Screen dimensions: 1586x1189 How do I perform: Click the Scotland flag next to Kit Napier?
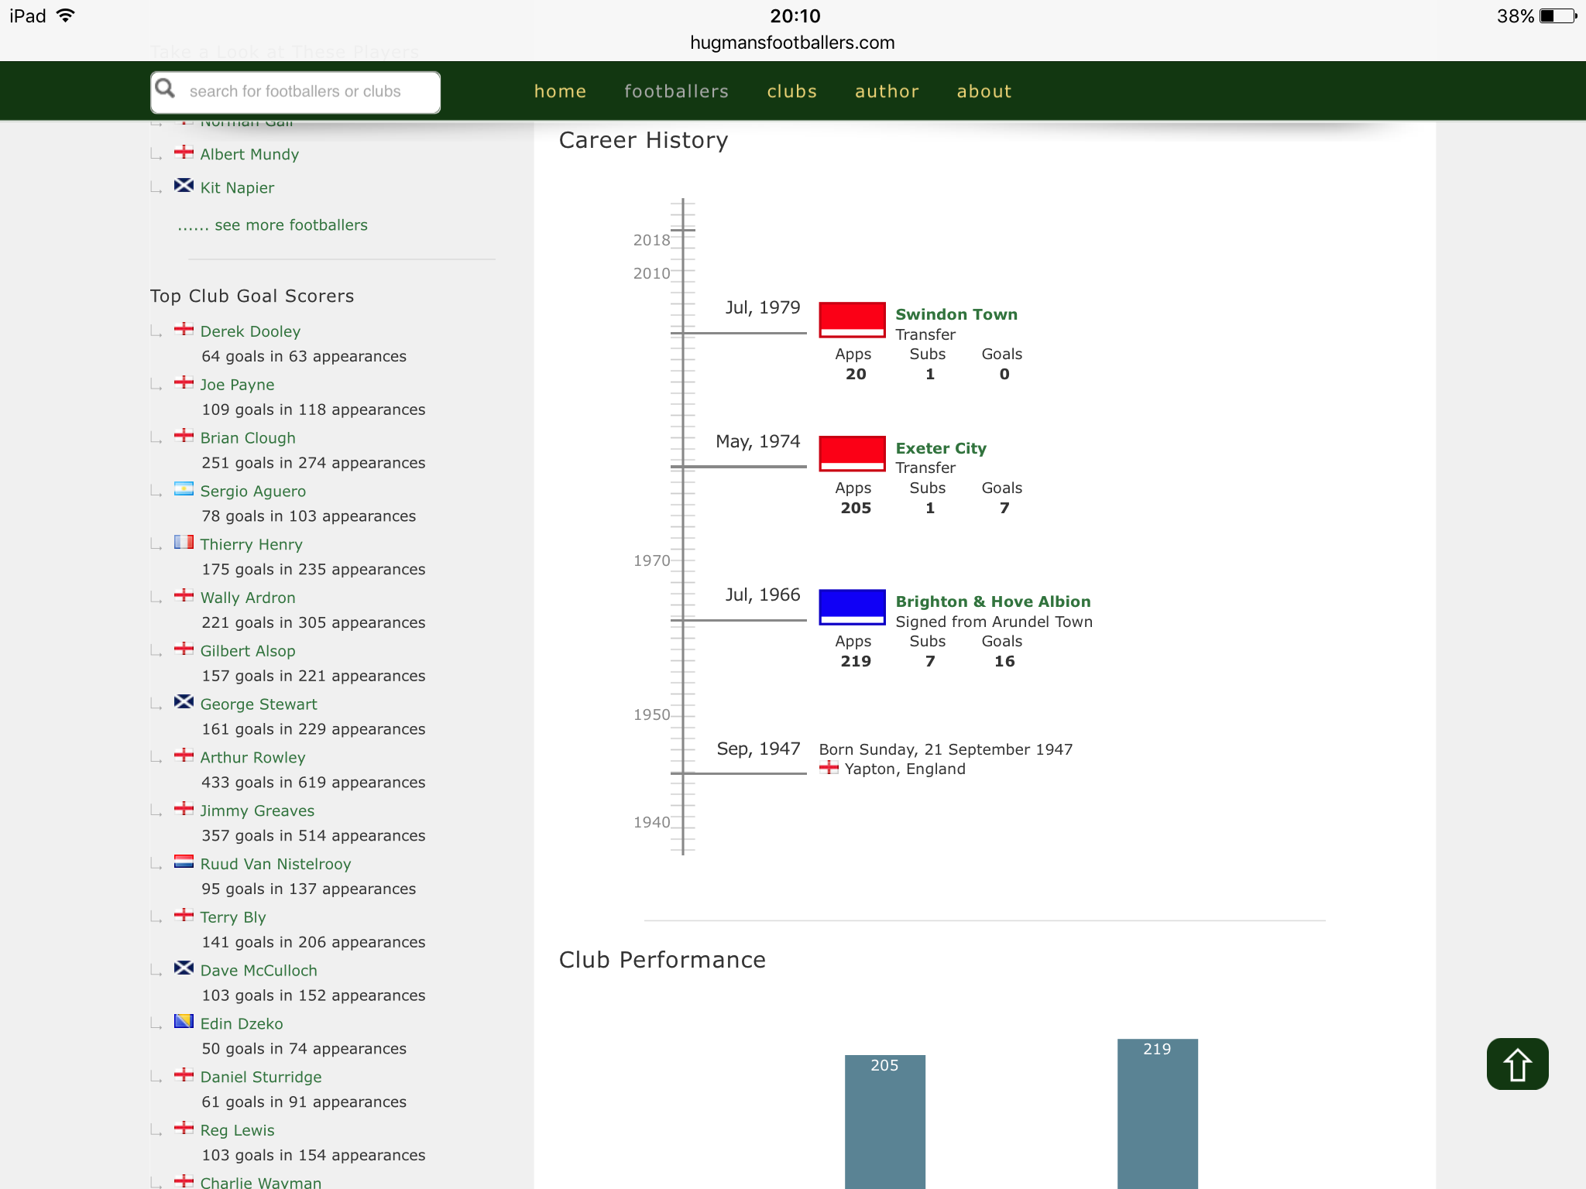coord(184,185)
